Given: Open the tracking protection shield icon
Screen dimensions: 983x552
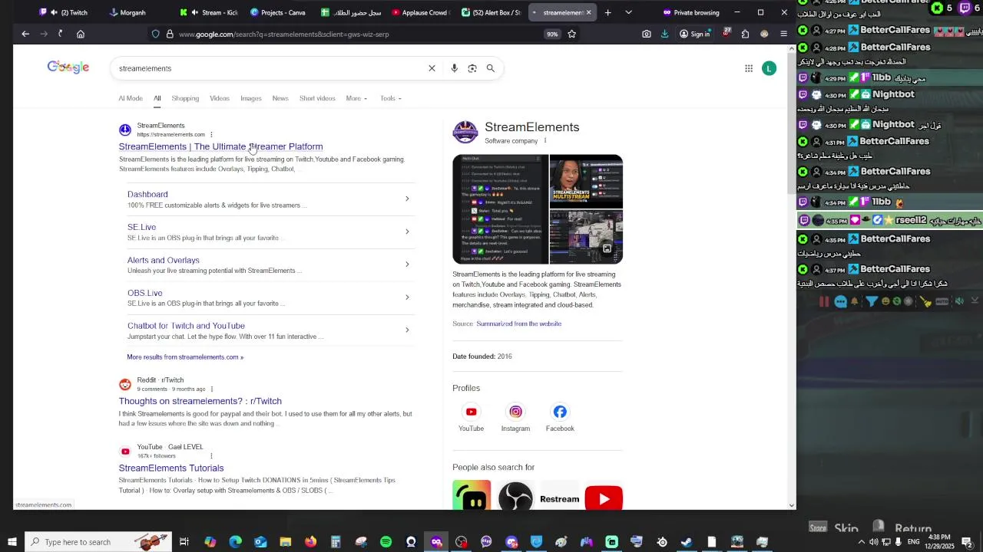Looking at the screenshot, I should [156, 34].
